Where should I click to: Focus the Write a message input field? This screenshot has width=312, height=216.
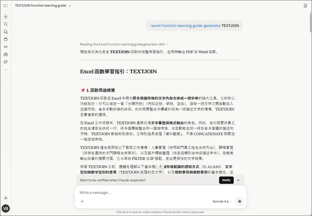pos(160,192)
